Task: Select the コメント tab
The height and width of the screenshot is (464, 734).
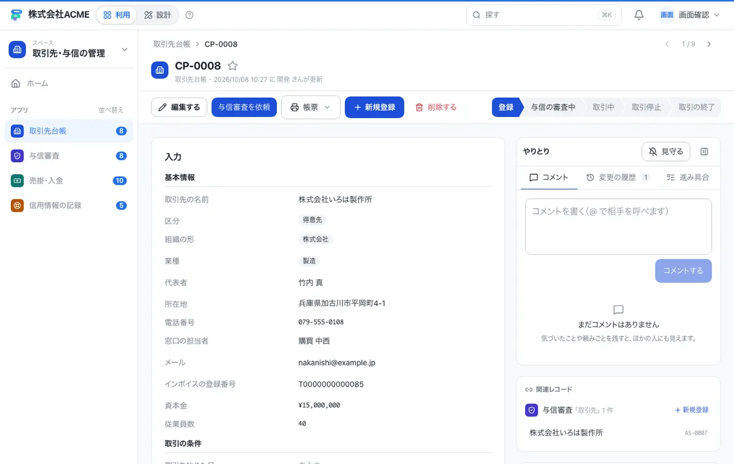Action: (x=549, y=178)
